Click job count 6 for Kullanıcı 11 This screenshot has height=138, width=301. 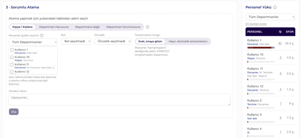click(280, 74)
